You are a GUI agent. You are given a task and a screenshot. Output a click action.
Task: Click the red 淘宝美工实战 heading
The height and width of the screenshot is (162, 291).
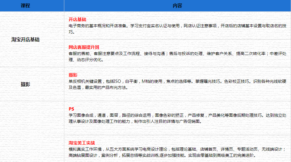[x=82, y=143]
